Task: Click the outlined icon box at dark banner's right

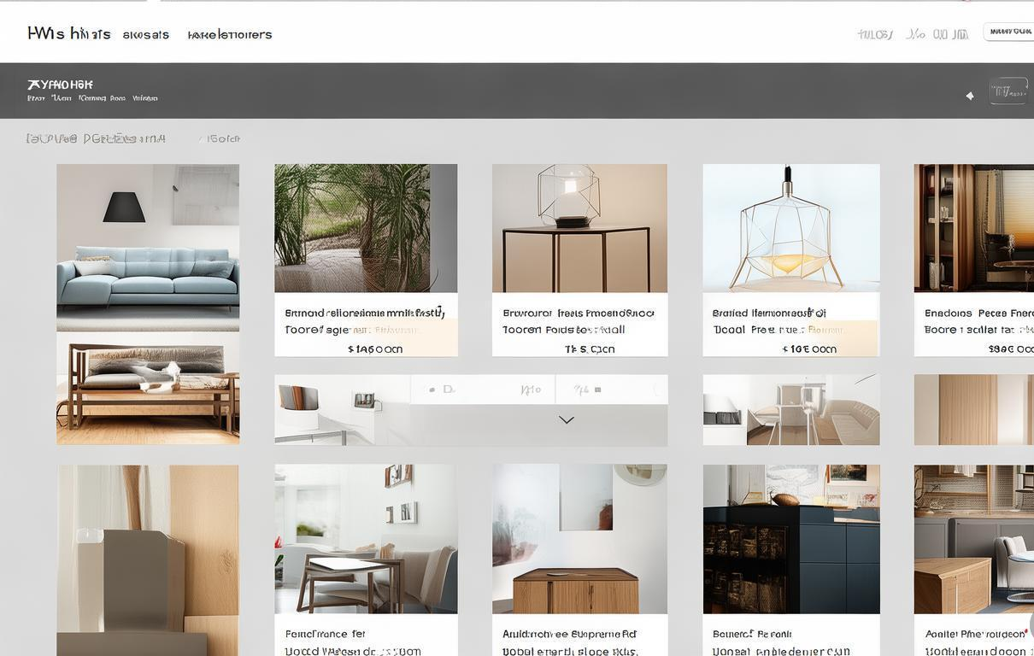Action: 1008,91
